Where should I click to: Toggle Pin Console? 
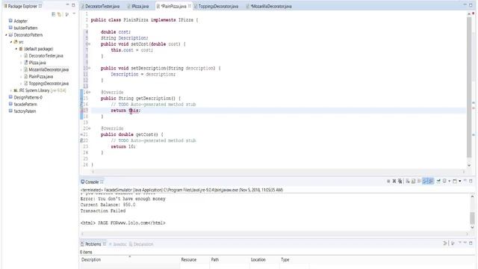tap(438, 181)
